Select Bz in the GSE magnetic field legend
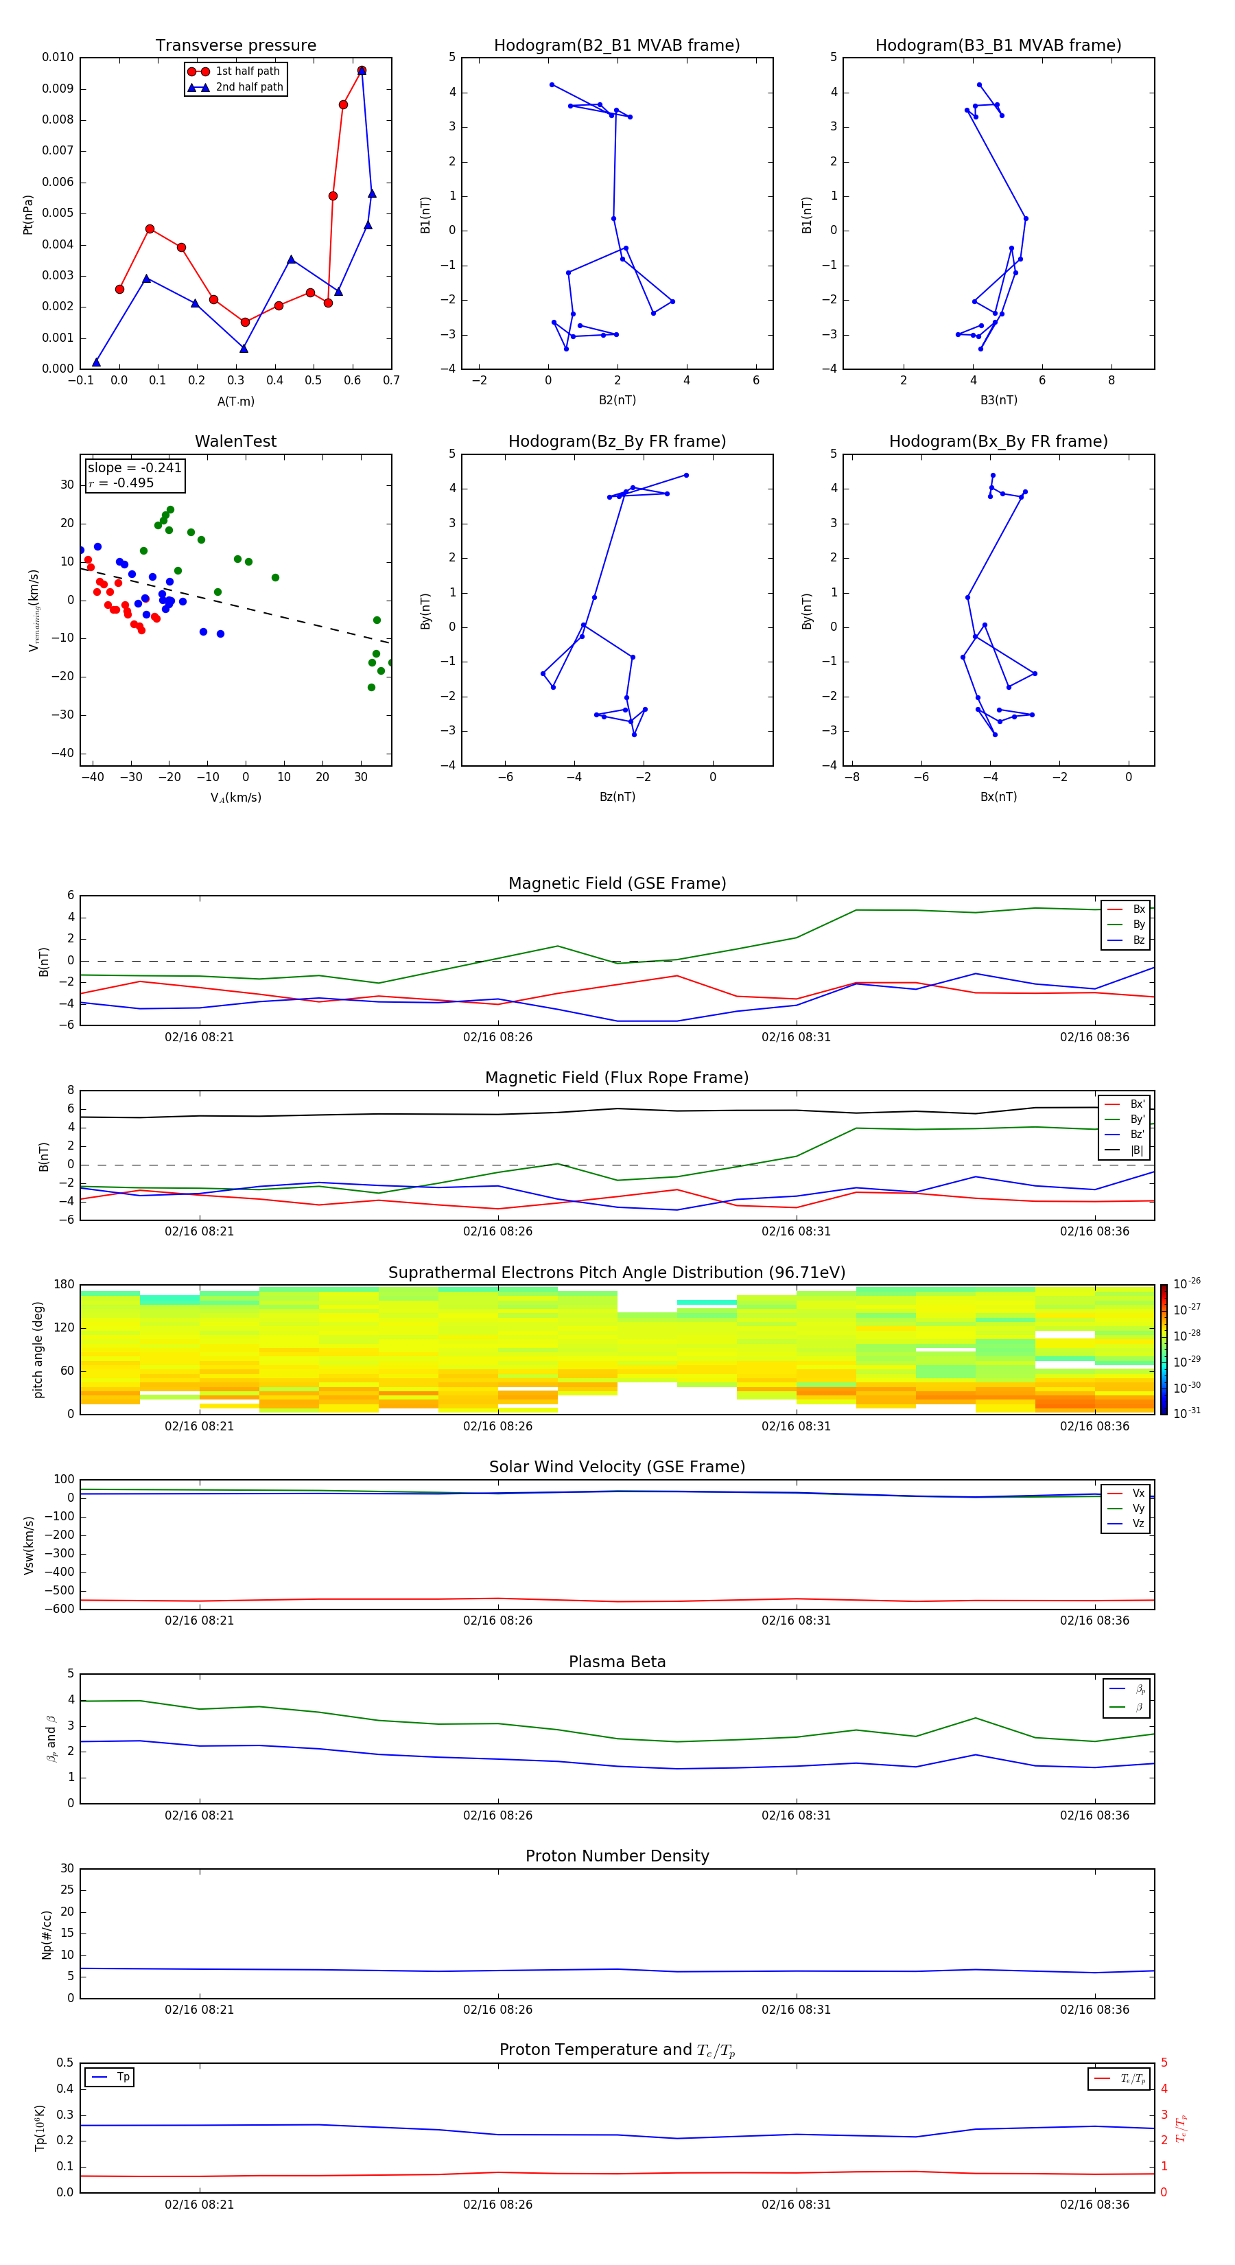This screenshot has height=2265, width=1235. 1126,940
